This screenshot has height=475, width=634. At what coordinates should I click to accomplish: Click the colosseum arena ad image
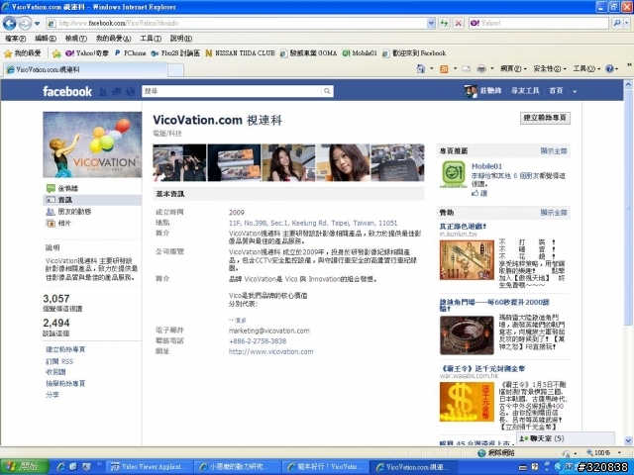coord(467,335)
